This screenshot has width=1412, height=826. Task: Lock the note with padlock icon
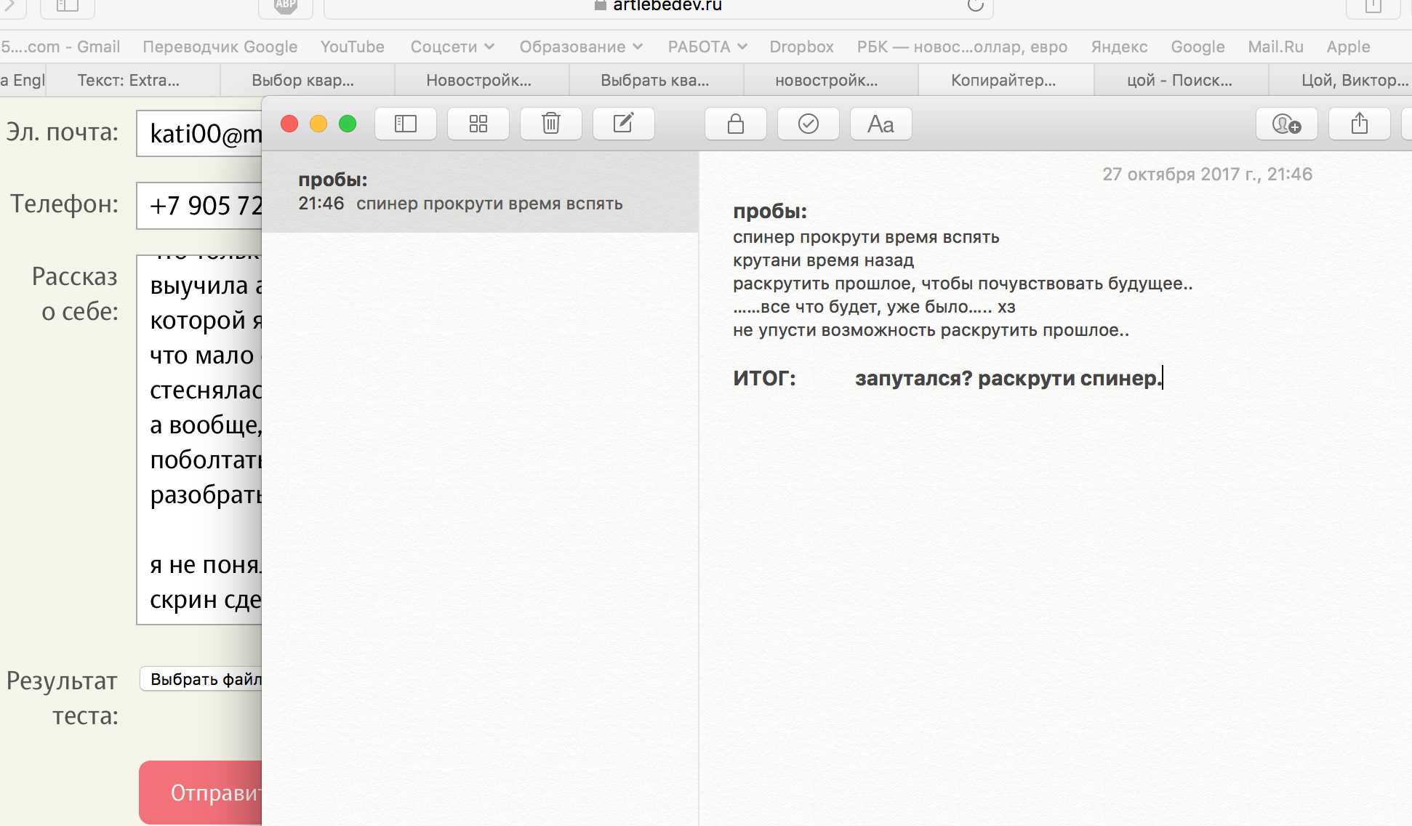tap(735, 124)
